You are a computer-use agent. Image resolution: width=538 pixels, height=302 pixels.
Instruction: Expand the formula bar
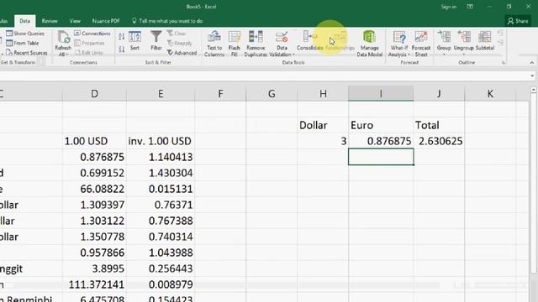[532, 75]
